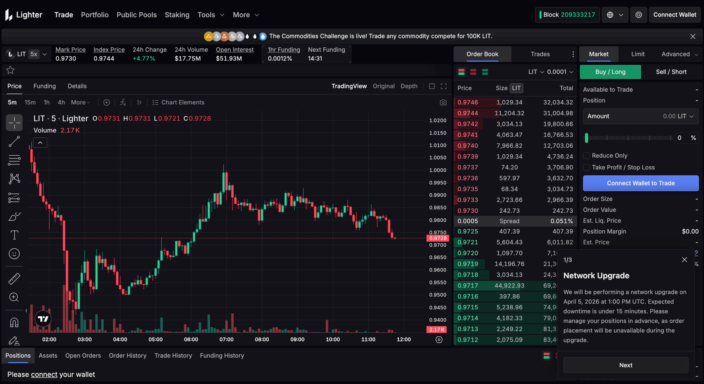Viewport: 704px width, 384px height.
Task: Toggle size unit LIT in order book
Action: 516,88
